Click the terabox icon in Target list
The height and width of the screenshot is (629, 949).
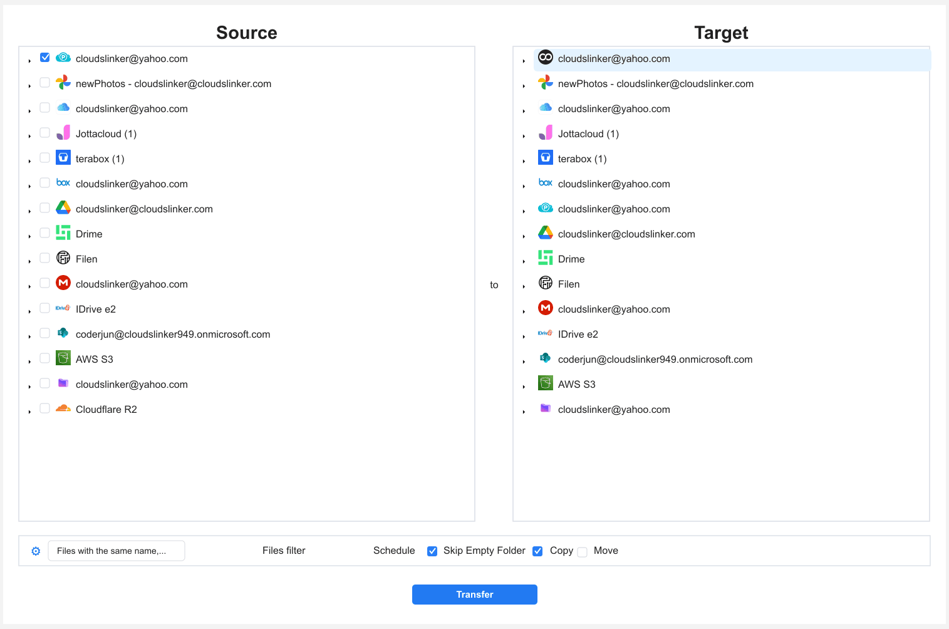546,157
